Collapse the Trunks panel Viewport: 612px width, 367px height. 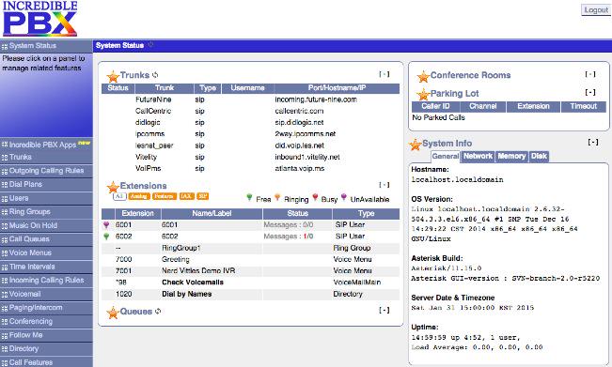click(x=384, y=74)
